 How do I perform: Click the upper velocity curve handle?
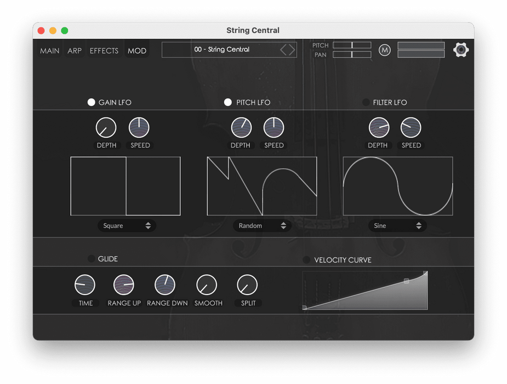(406, 281)
